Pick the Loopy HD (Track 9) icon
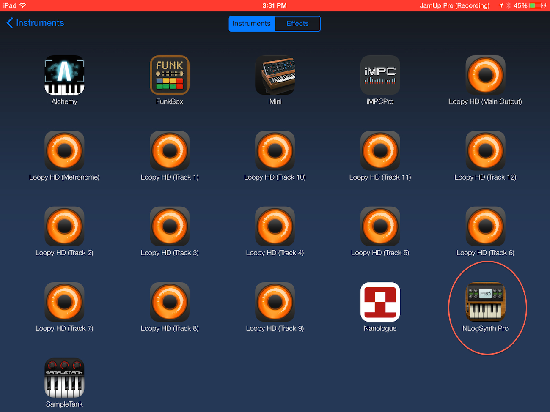 click(x=275, y=302)
